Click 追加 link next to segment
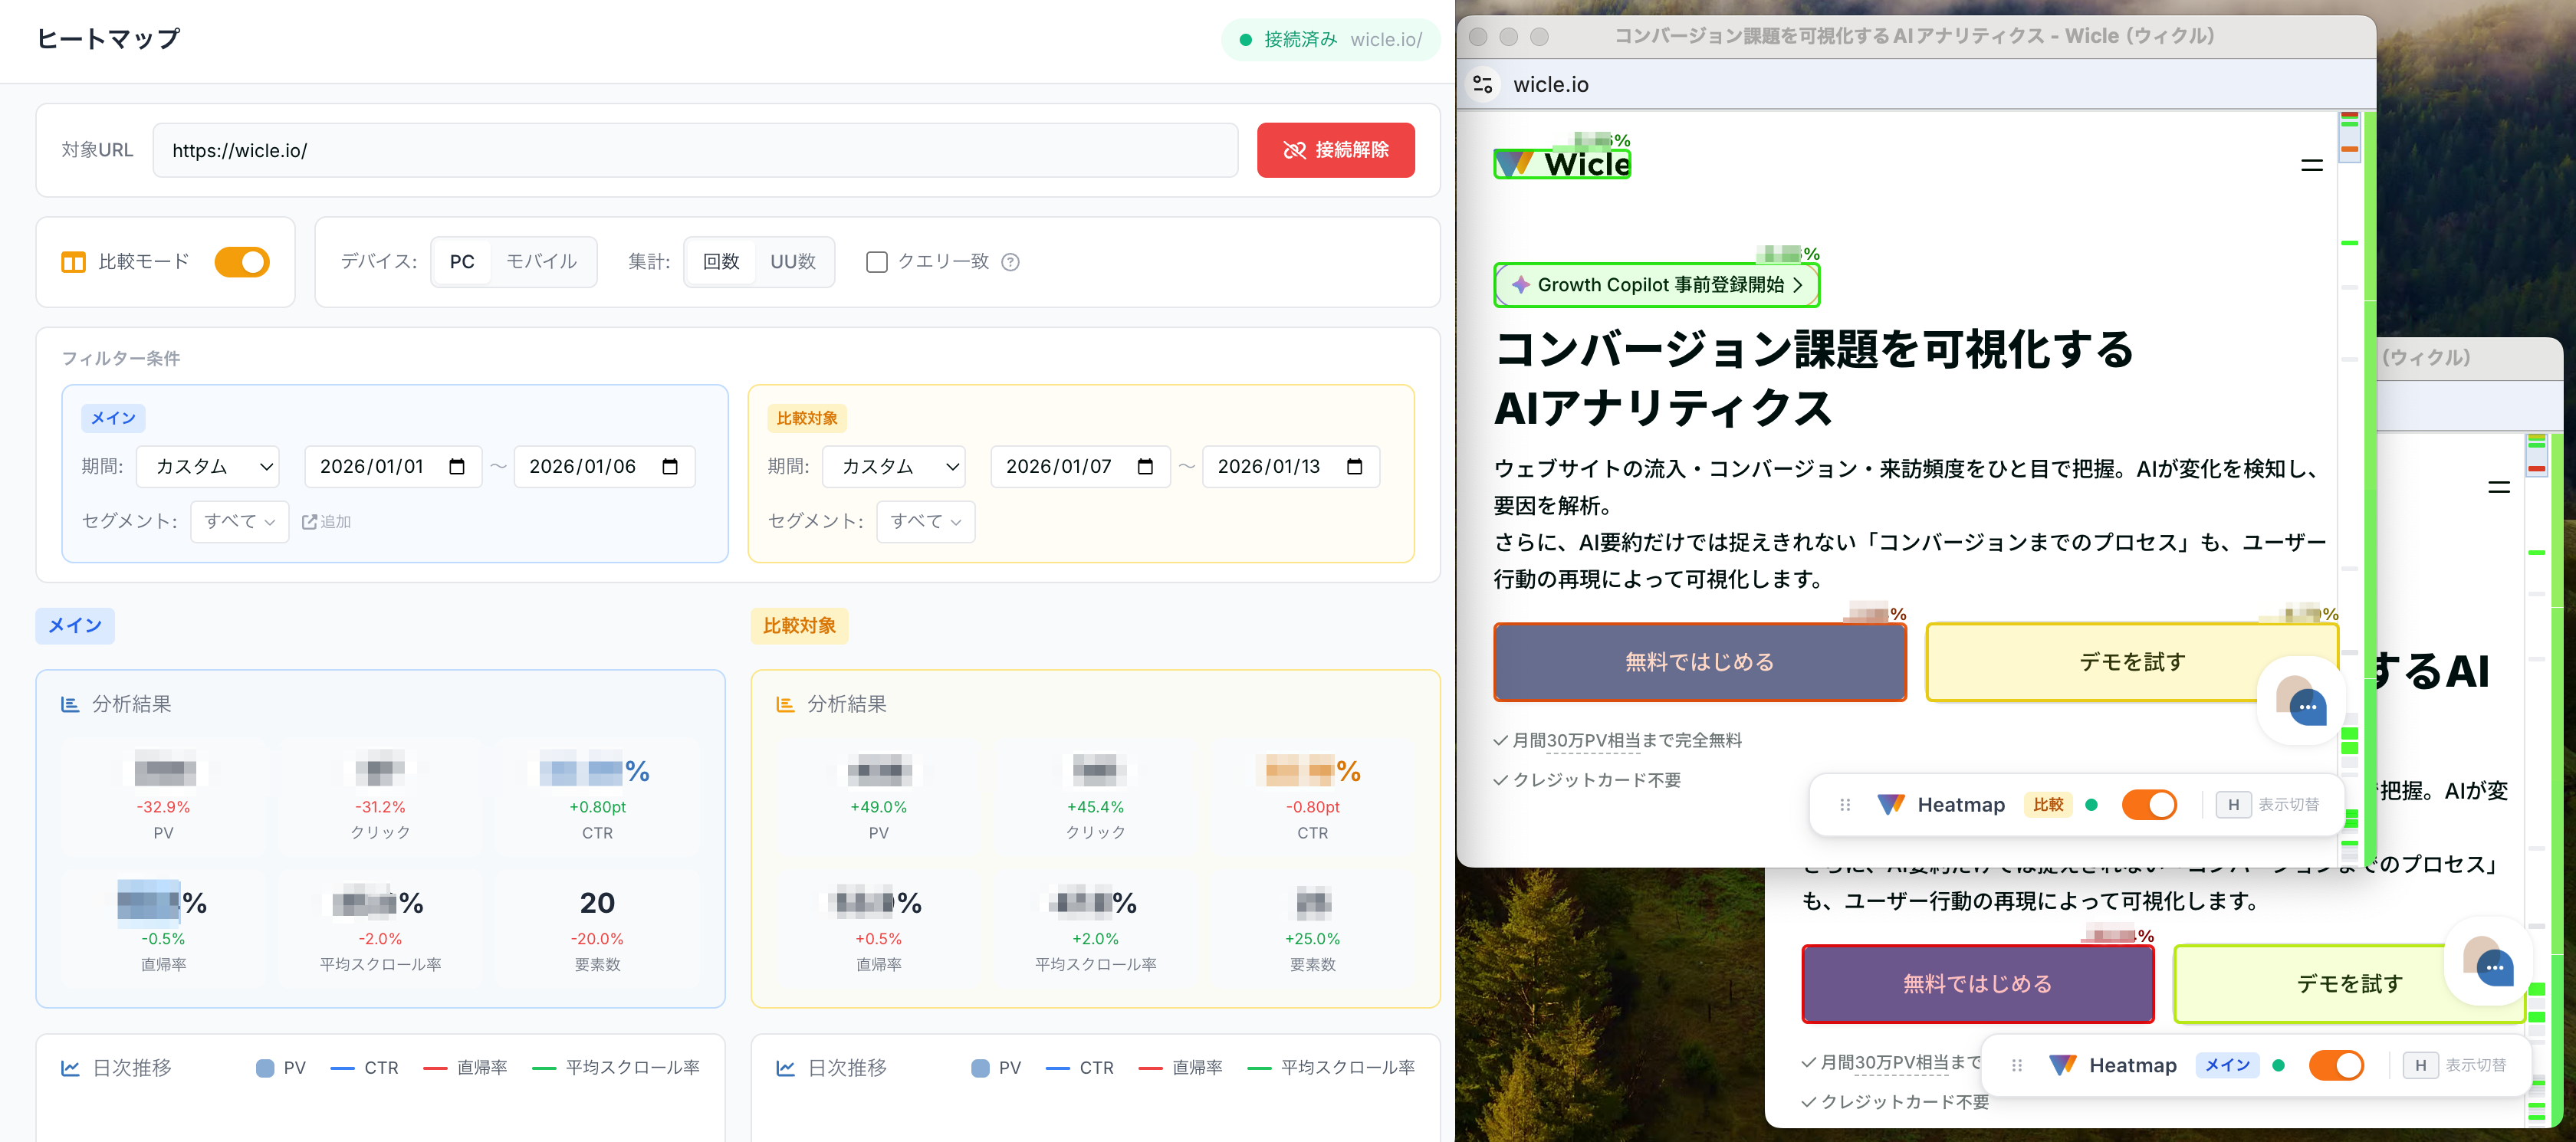Viewport: 2576px width, 1142px height. point(326,522)
